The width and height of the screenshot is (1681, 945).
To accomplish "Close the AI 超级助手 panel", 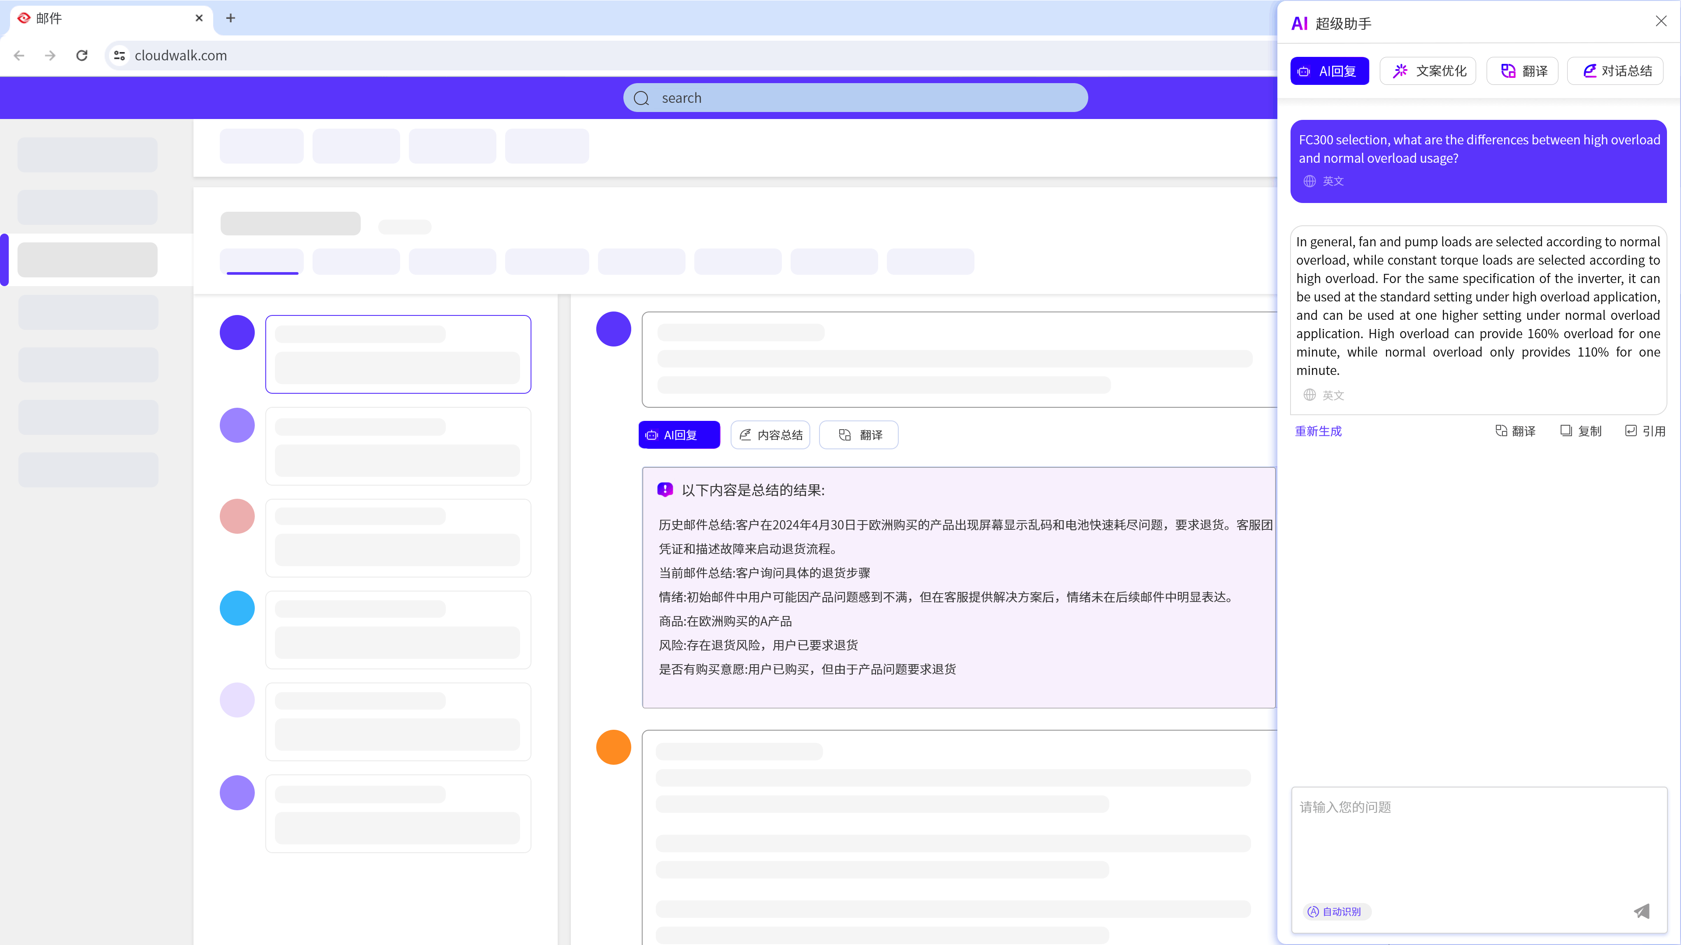I will 1661,21.
